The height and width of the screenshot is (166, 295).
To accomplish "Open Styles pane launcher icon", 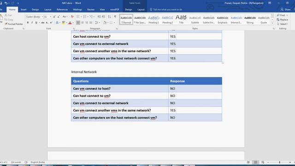I will (x=273, y=29).
